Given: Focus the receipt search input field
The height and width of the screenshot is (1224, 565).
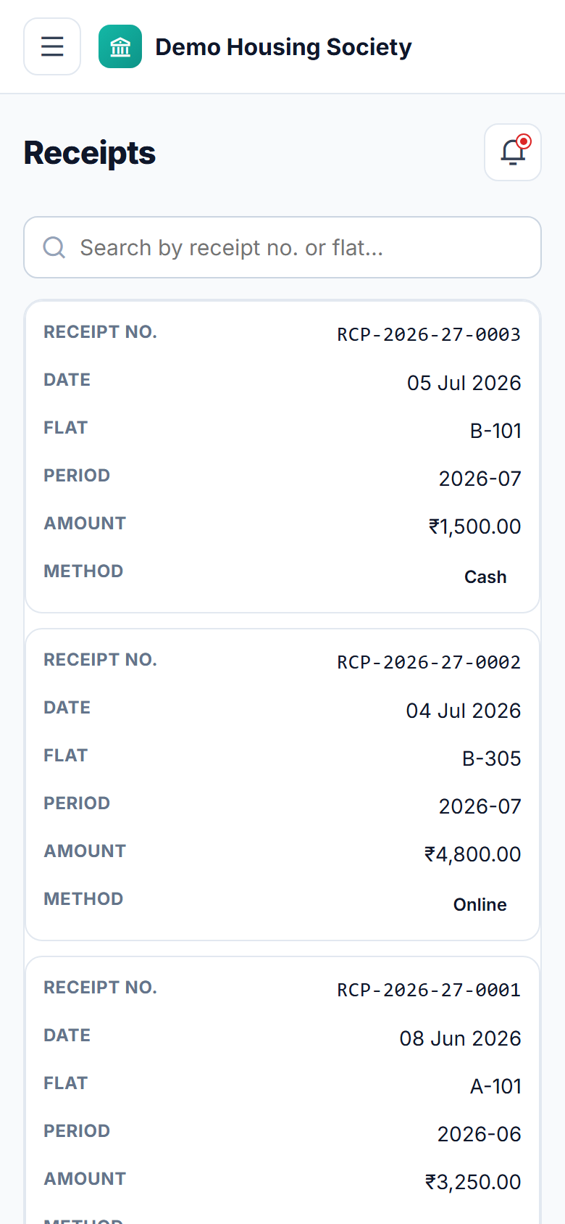Looking at the screenshot, I should coord(282,247).
